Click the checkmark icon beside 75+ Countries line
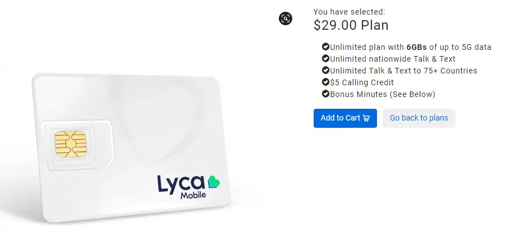This screenshot has width=524, height=231. [325, 71]
